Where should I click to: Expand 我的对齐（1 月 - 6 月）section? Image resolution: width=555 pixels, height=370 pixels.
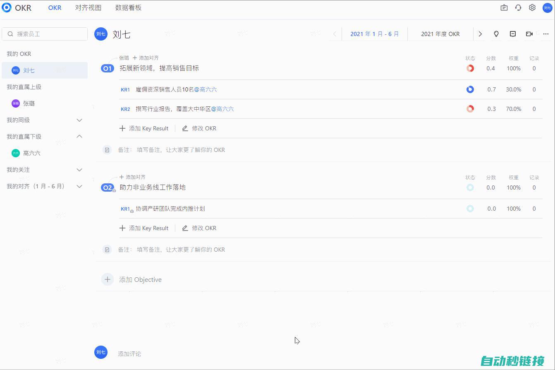pyautogui.click(x=79, y=186)
